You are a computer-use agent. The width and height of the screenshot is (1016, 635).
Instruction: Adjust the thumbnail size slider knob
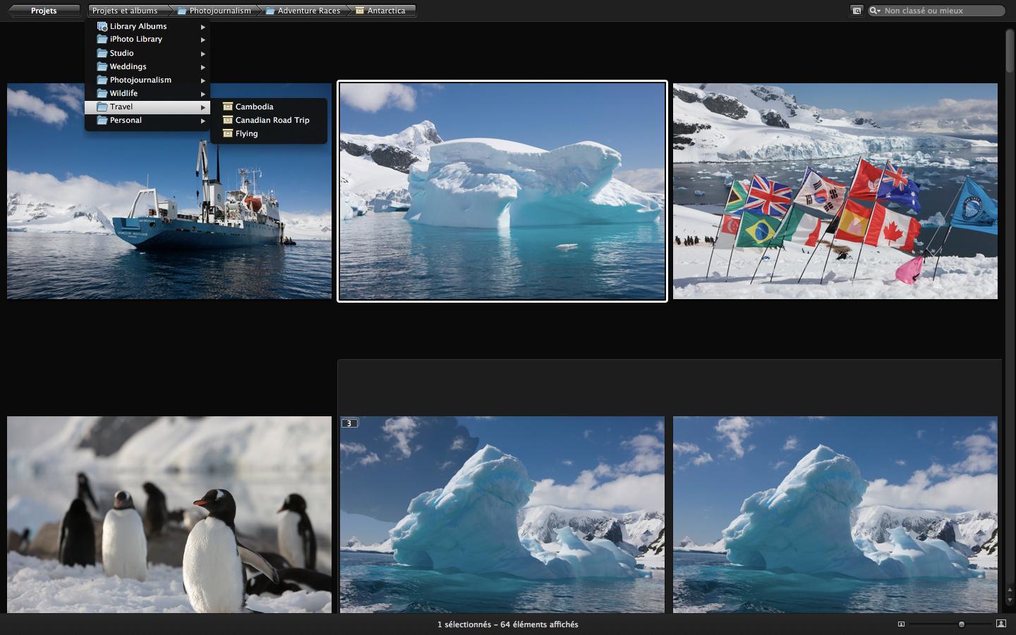(961, 624)
